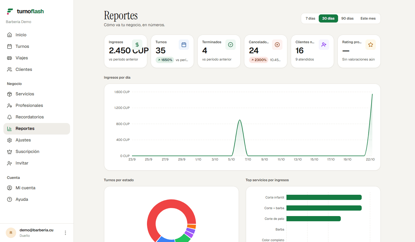Click the 2300% cancelados growth badge
Screen dimensions: 415x242
259,60
